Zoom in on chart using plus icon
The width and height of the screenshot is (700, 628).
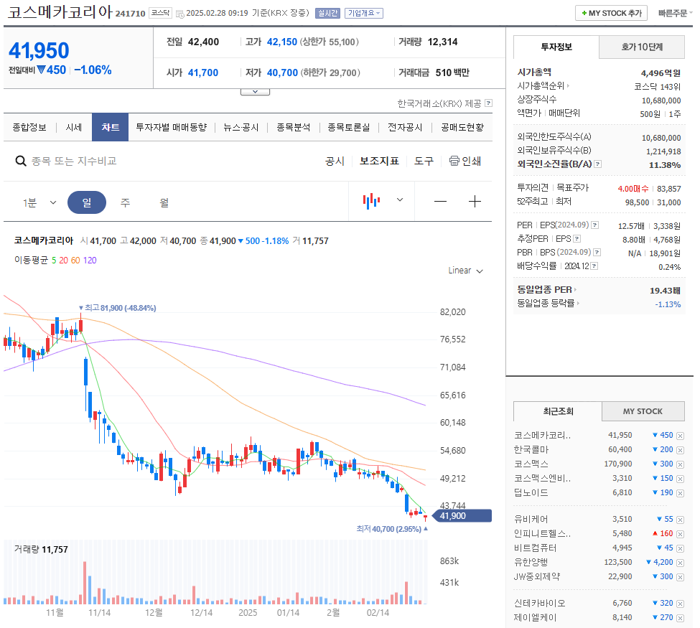[x=475, y=202]
